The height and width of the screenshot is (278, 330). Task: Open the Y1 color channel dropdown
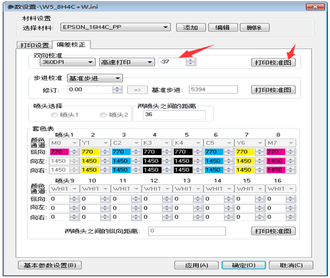(x=95, y=143)
